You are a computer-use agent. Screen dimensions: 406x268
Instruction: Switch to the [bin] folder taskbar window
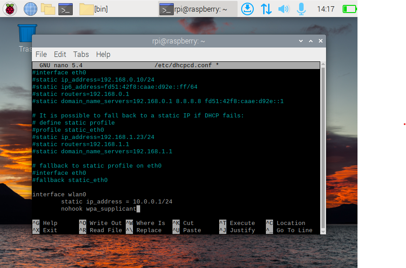click(93, 9)
